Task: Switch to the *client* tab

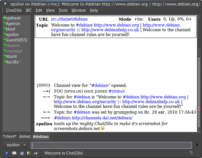Action: point(10,136)
